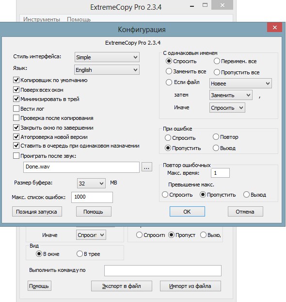This screenshot has width=286, height=302.
Task: Open the Стиль интерфейса dropdown showing Simple
Action: tap(107, 57)
